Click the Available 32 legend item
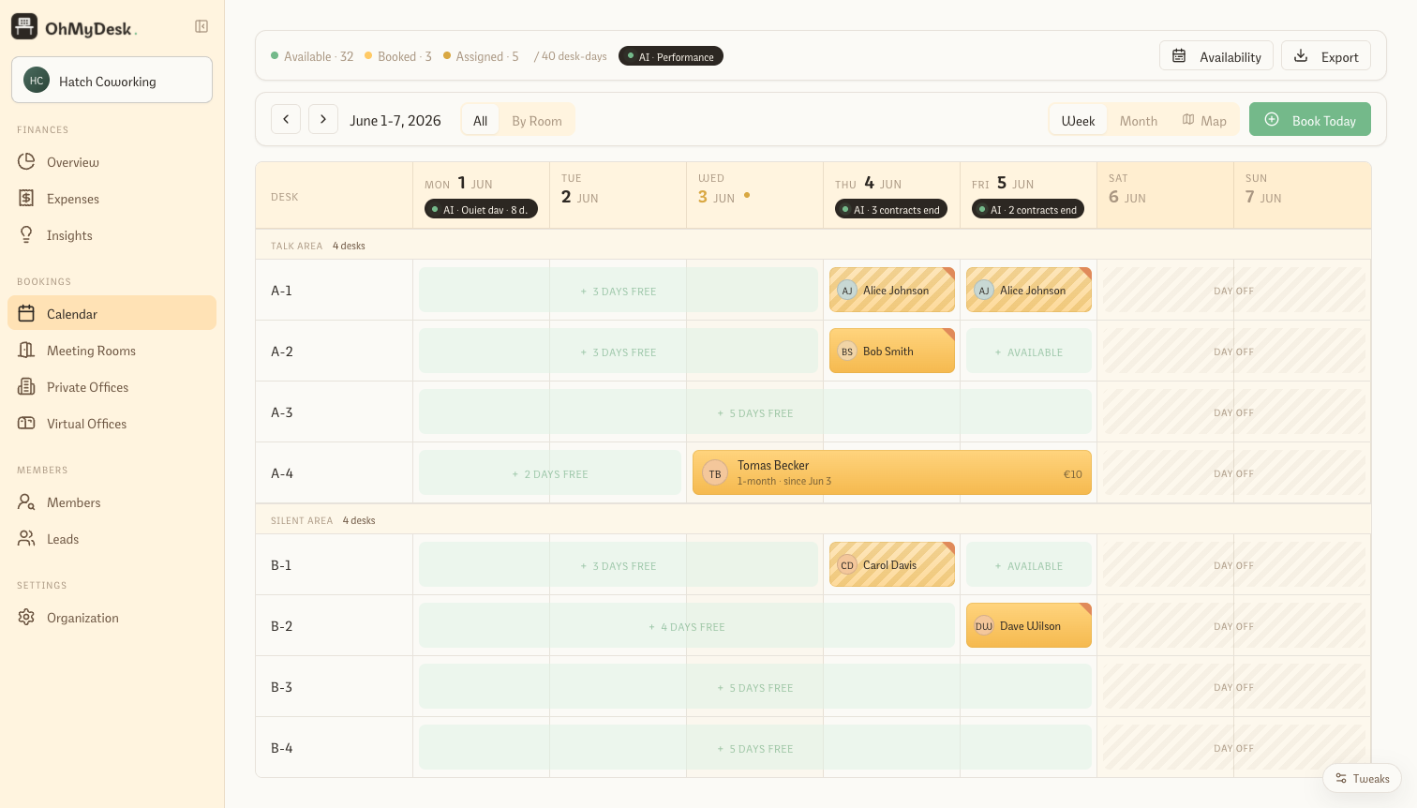 click(x=312, y=56)
